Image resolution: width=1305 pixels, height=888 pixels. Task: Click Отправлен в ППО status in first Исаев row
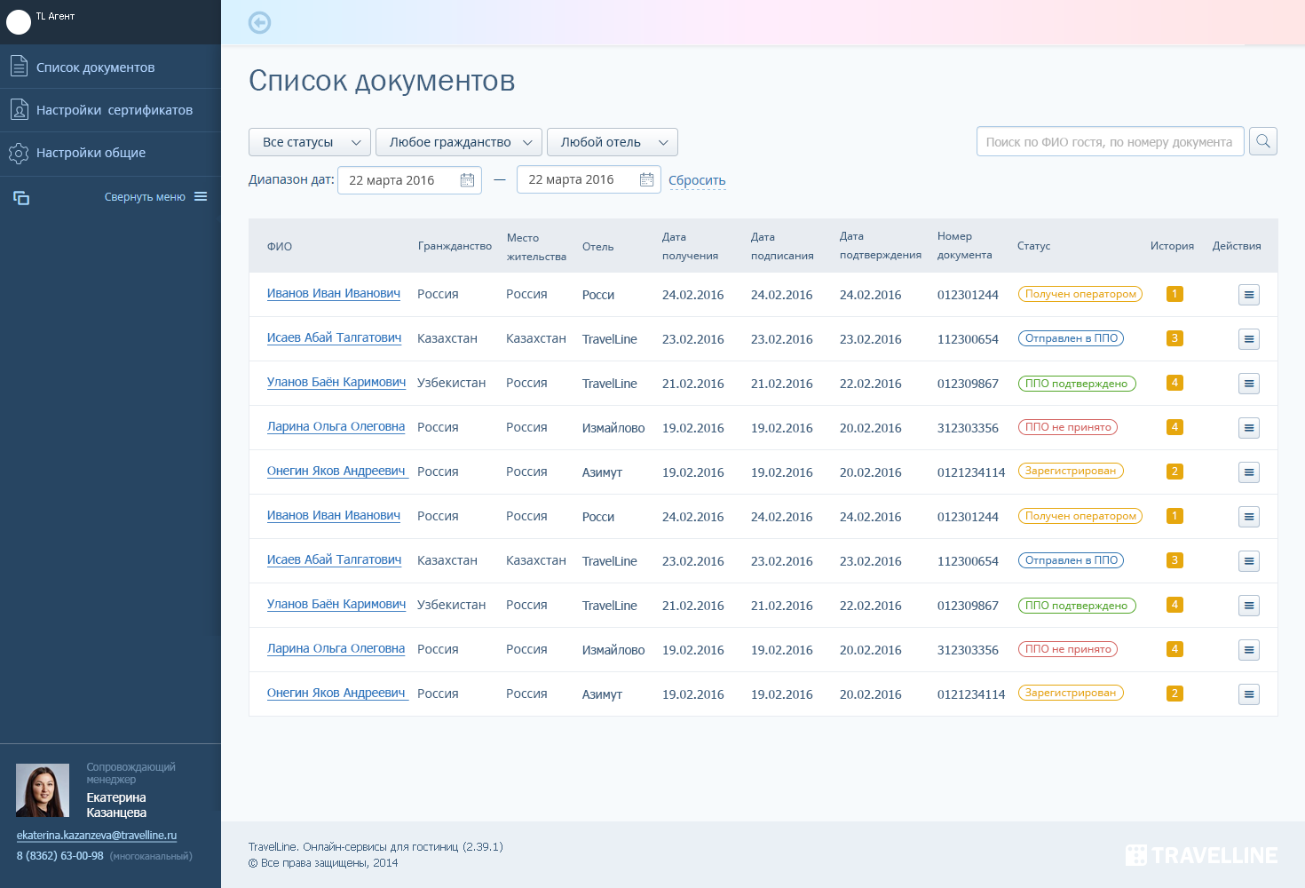[x=1071, y=338]
